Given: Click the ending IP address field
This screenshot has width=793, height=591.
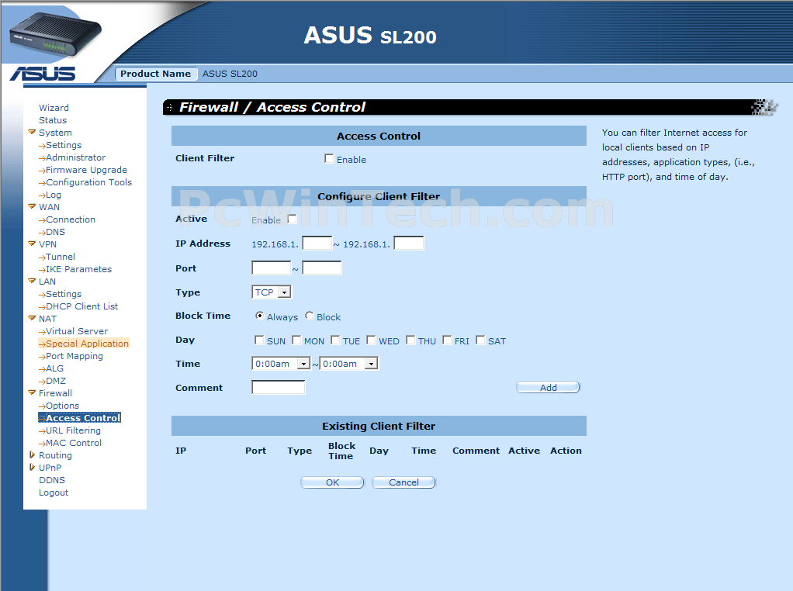Looking at the screenshot, I should 409,244.
